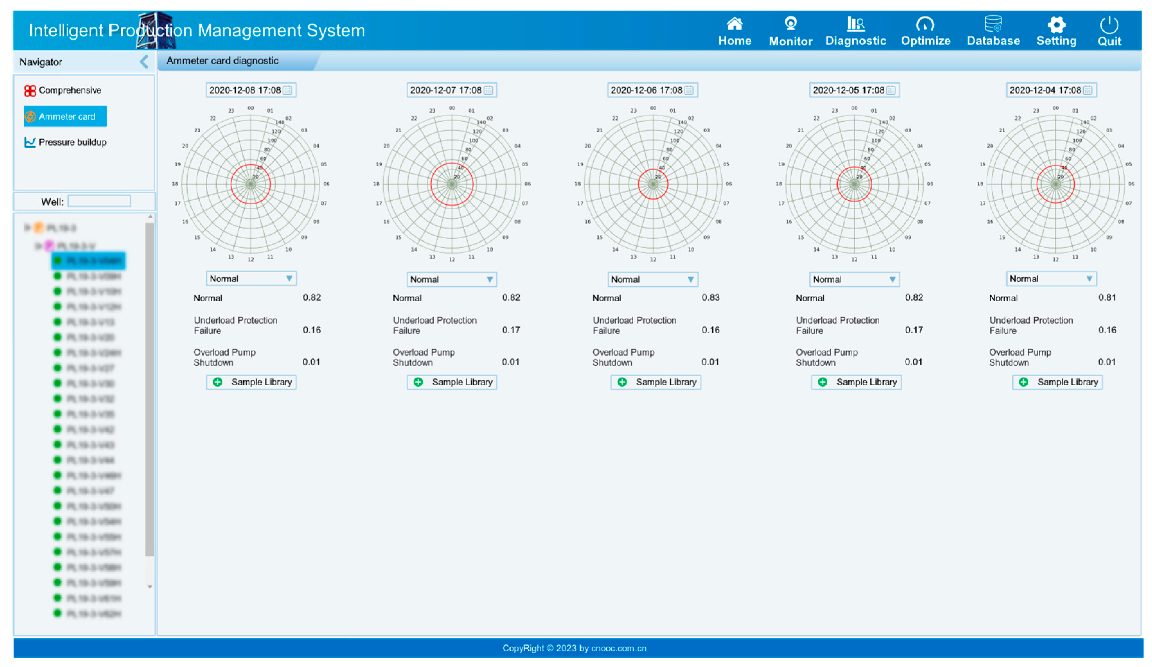Click Intelligent Production Management System title
Screen dimensions: 1152x667
(197, 30)
